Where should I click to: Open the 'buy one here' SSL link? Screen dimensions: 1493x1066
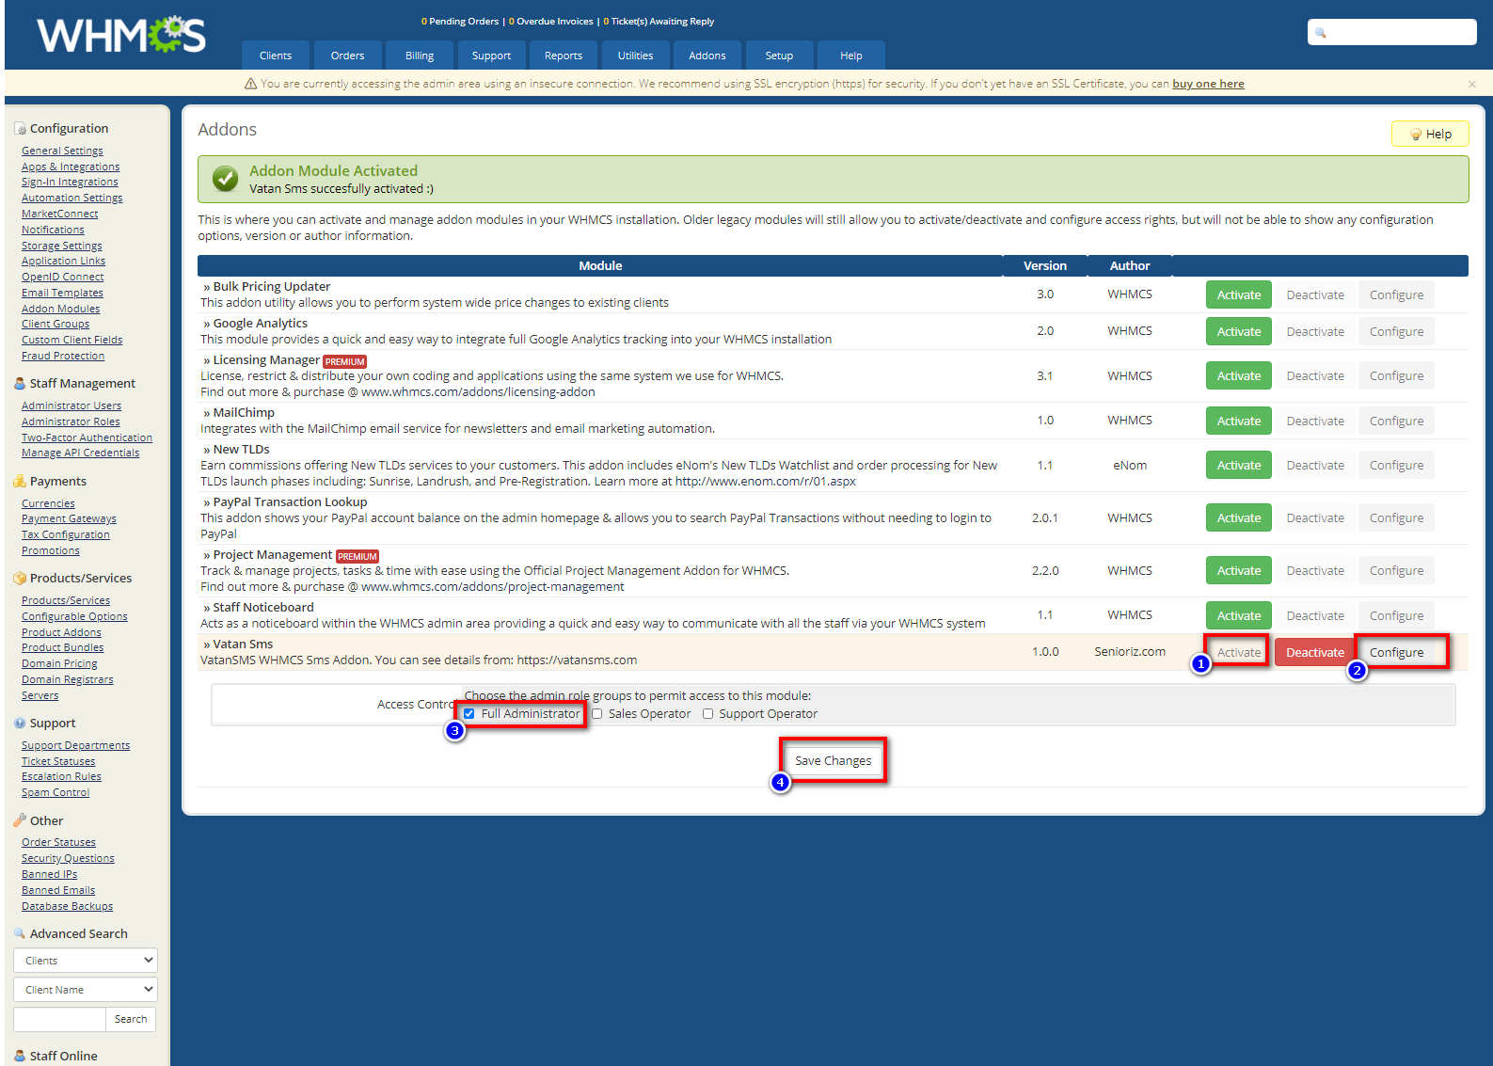point(1208,84)
